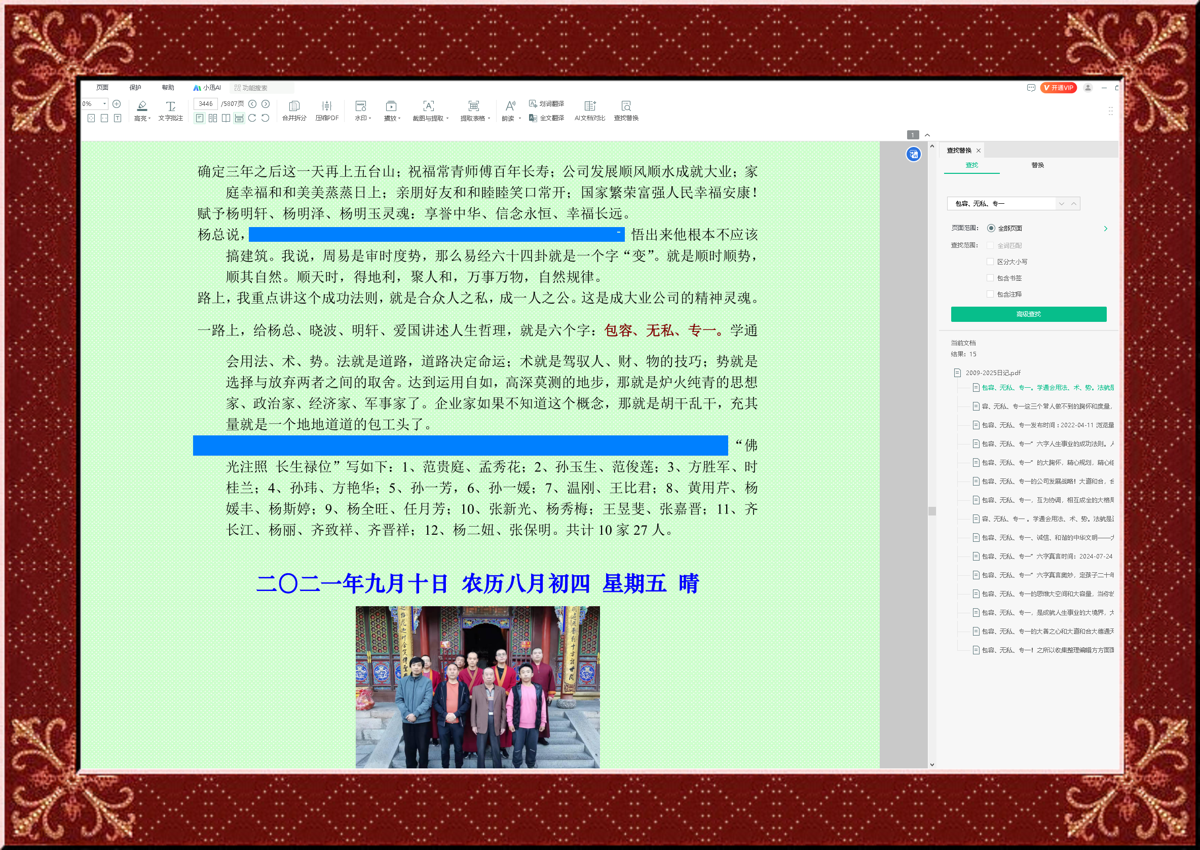Check the 包含书签 option
This screenshot has height=850, width=1200.
(990, 278)
